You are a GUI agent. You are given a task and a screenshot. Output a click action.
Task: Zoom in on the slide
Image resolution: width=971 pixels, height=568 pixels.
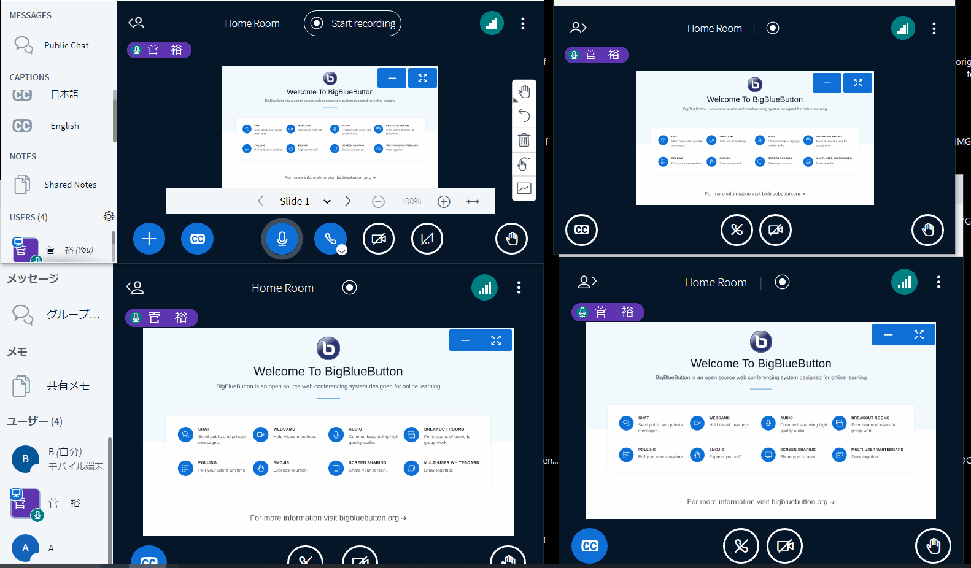point(444,201)
